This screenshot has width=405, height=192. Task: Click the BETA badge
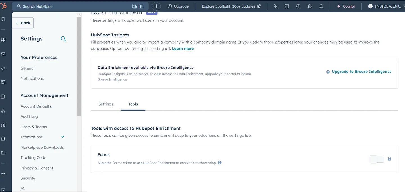point(152,13)
